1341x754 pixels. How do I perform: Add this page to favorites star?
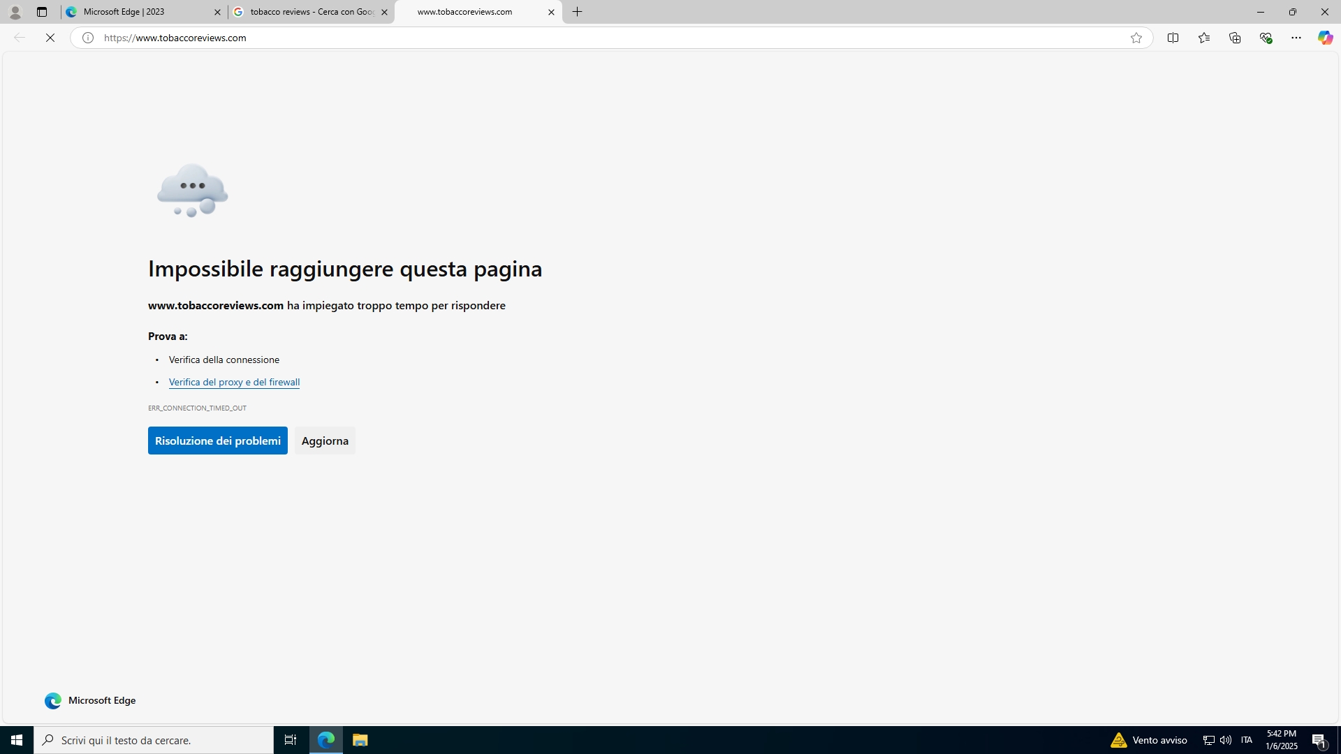click(x=1136, y=38)
